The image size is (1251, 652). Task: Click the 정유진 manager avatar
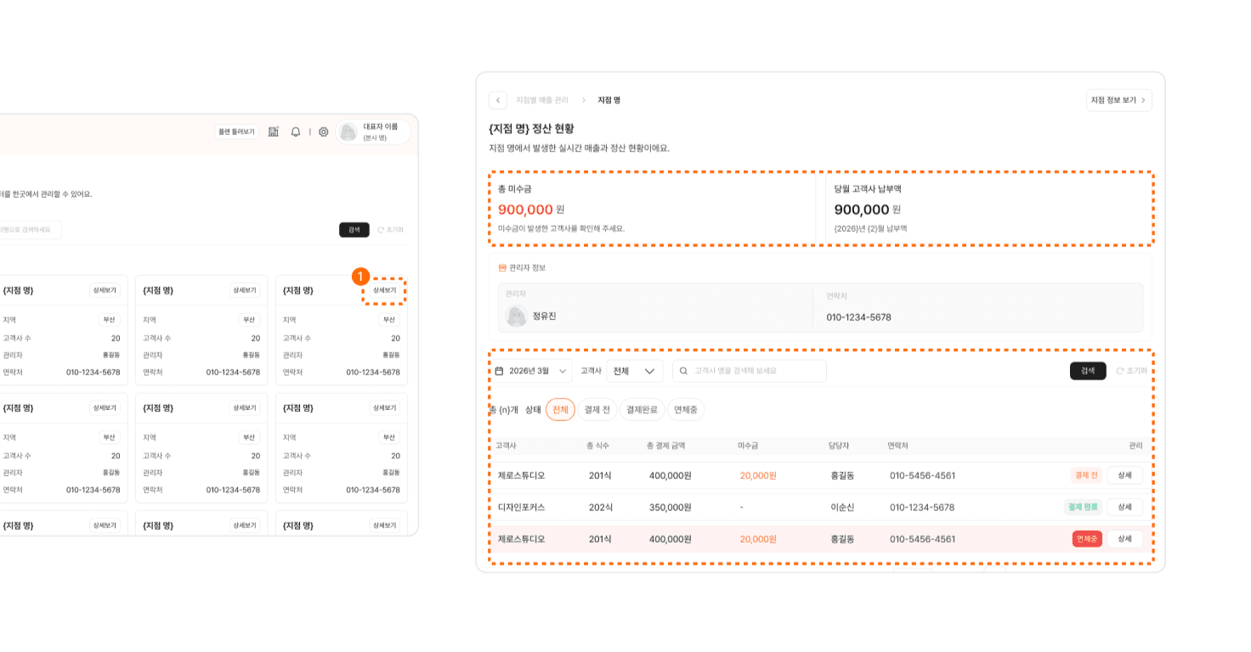tap(517, 316)
